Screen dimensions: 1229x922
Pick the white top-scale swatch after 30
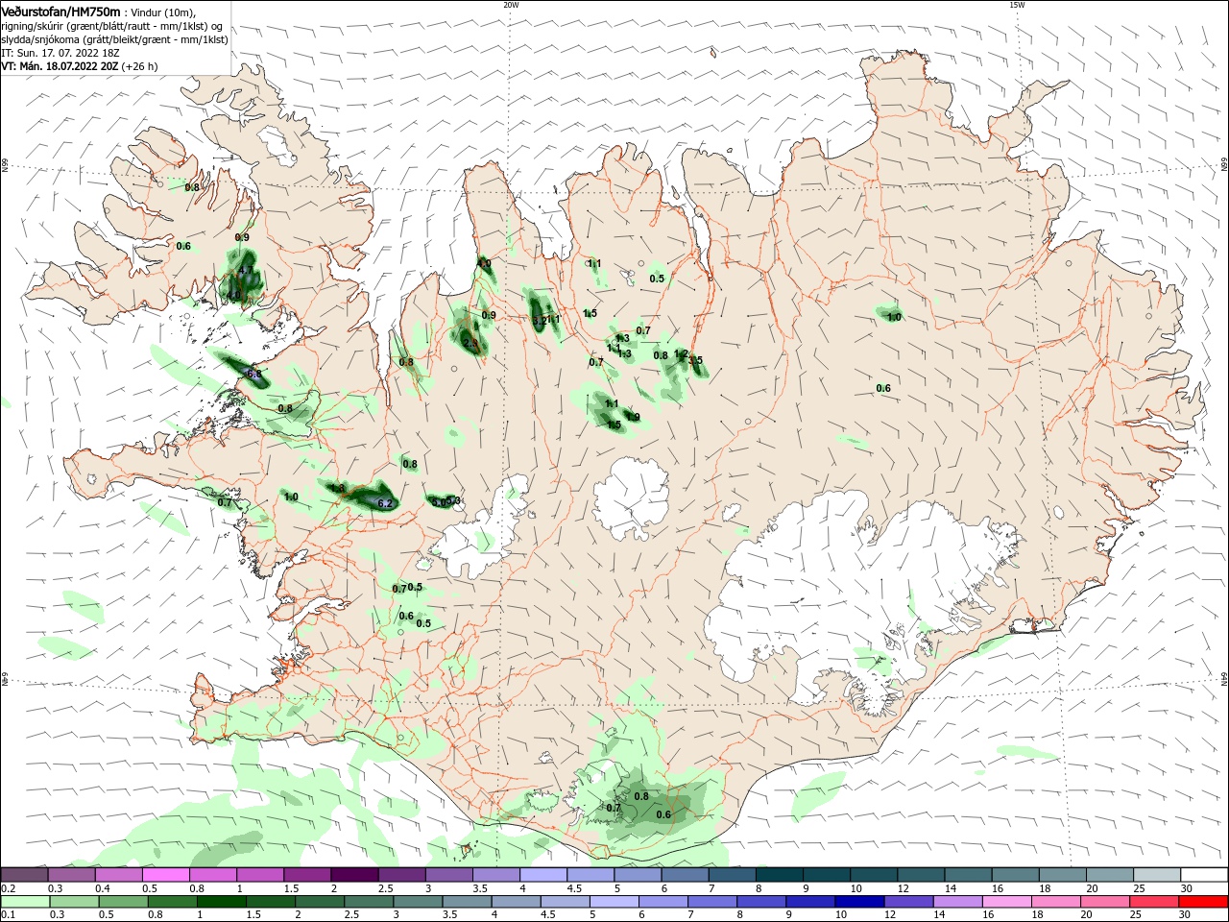point(1204,875)
